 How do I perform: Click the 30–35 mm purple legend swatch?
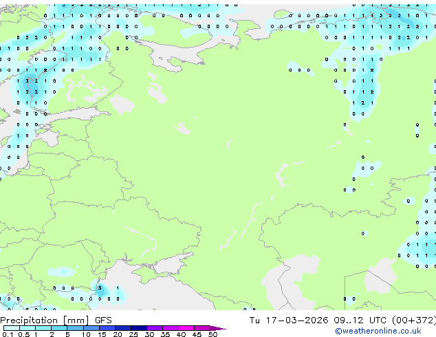pyautogui.click(x=154, y=328)
